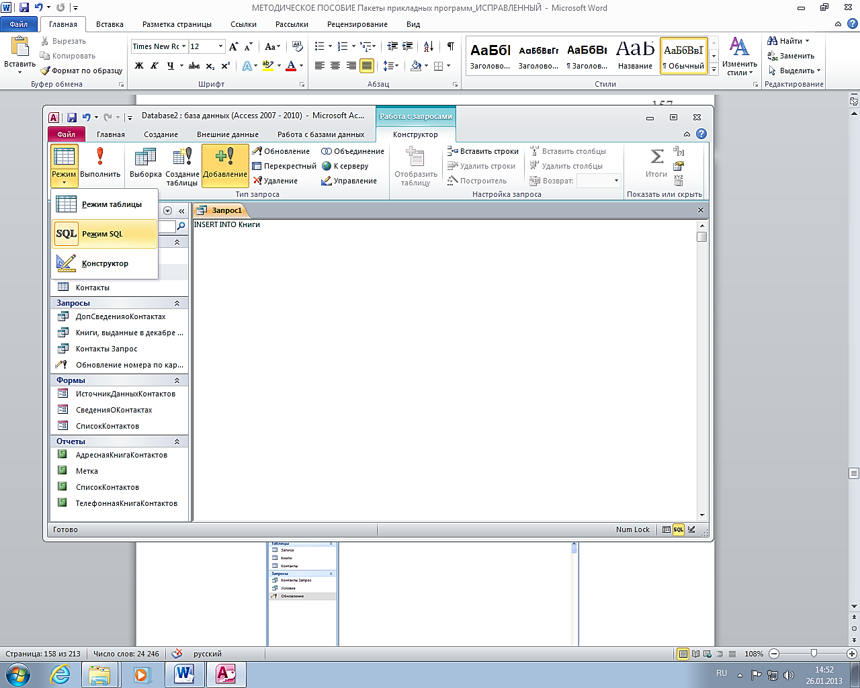Screen dimensions: 860x688
Task: Toggle italic formatting in Word ribbon
Action: (x=155, y=66)
